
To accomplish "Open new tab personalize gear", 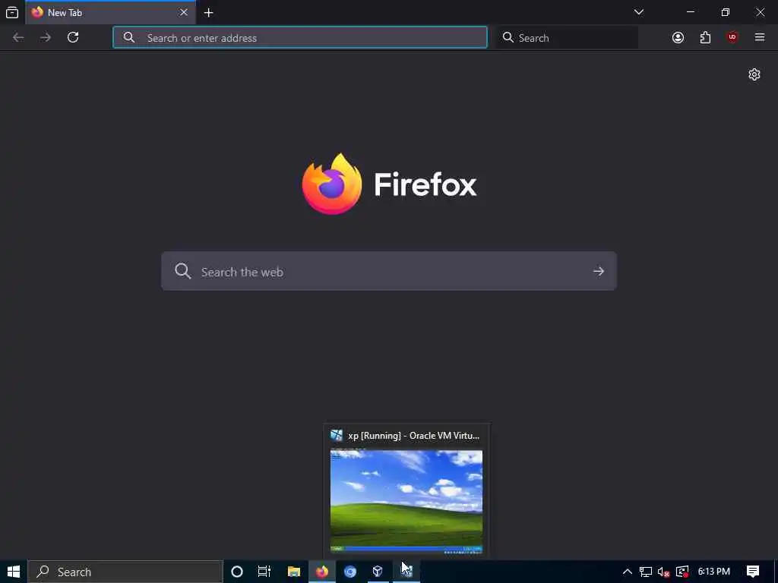I will pyautogui.click(x=754, y=74).
